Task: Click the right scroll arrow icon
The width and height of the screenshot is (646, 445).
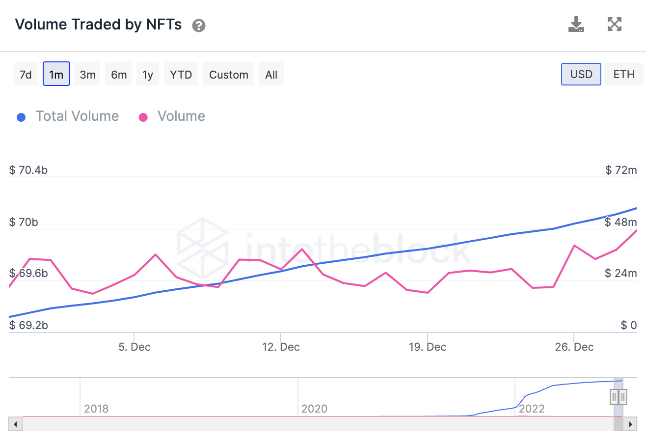Action: coord(631,424)
